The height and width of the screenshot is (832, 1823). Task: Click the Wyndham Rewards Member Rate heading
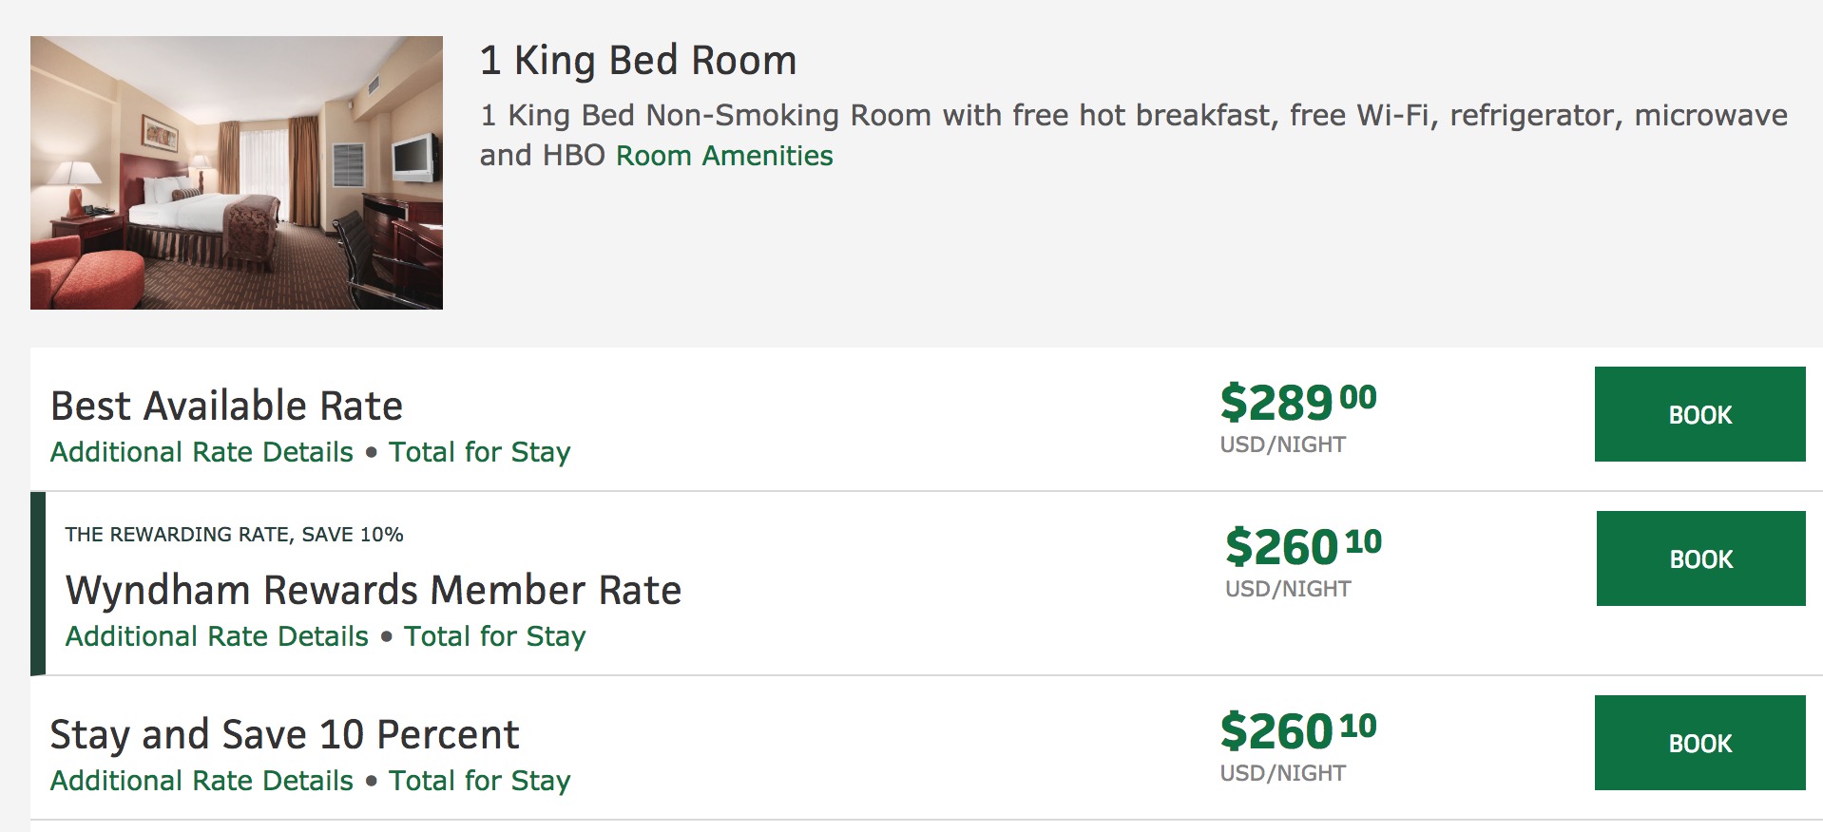[x=374, y=590]
